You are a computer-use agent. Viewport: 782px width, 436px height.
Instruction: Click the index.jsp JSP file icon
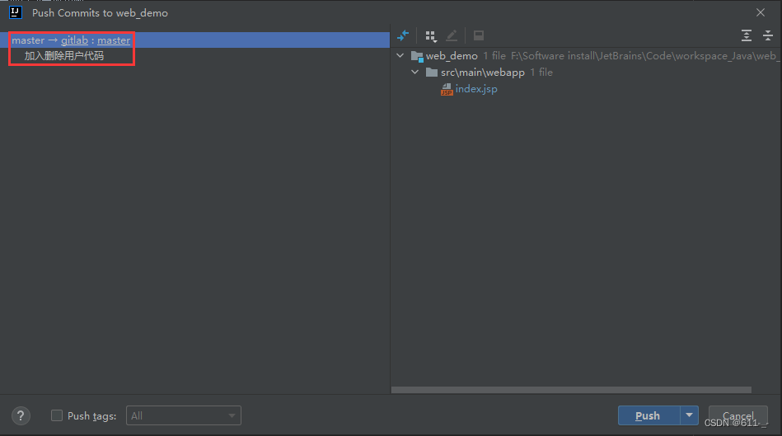447,89
